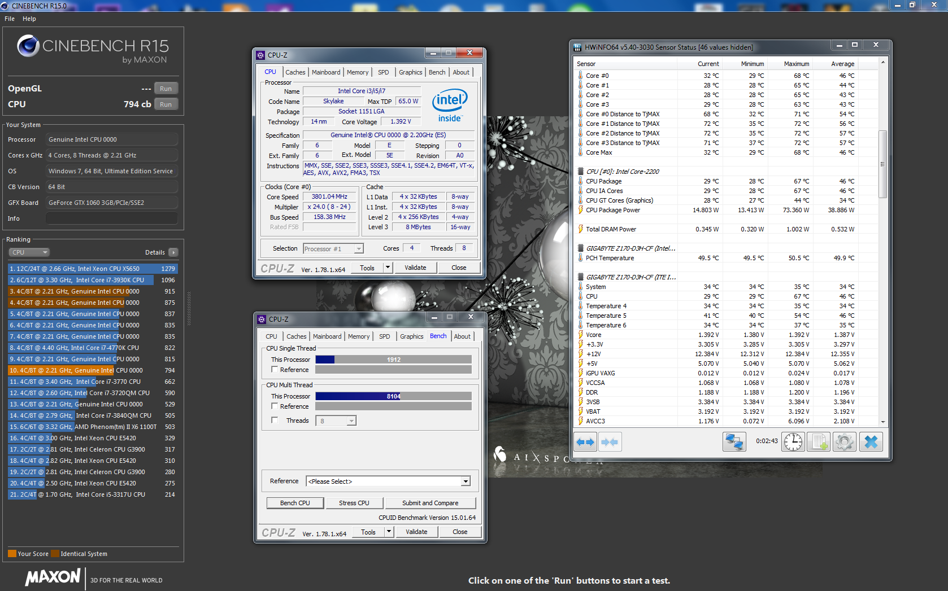This screenshot has height=591, width=948.
Task: Click the title bar icon of the upper CPU-Z window
Action: coord(260,55)
